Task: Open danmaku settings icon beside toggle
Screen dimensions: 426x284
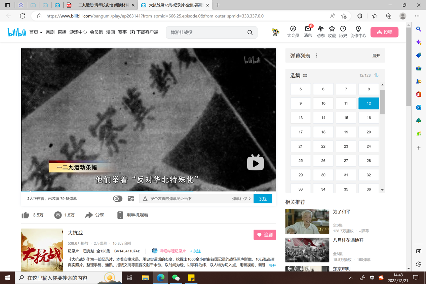Action: tap(131, 199)
